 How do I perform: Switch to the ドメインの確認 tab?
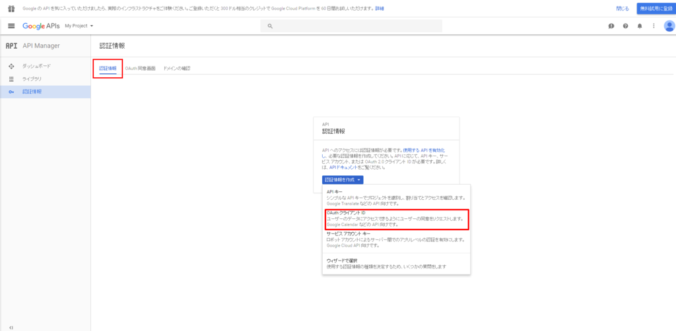coord(177,69)
